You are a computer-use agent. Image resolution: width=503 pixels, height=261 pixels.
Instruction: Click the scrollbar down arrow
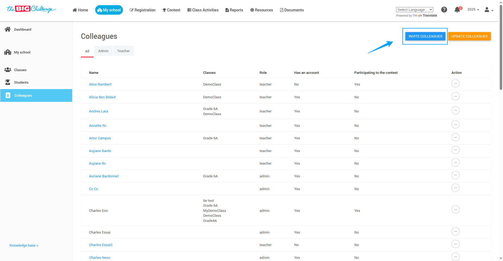501,259
